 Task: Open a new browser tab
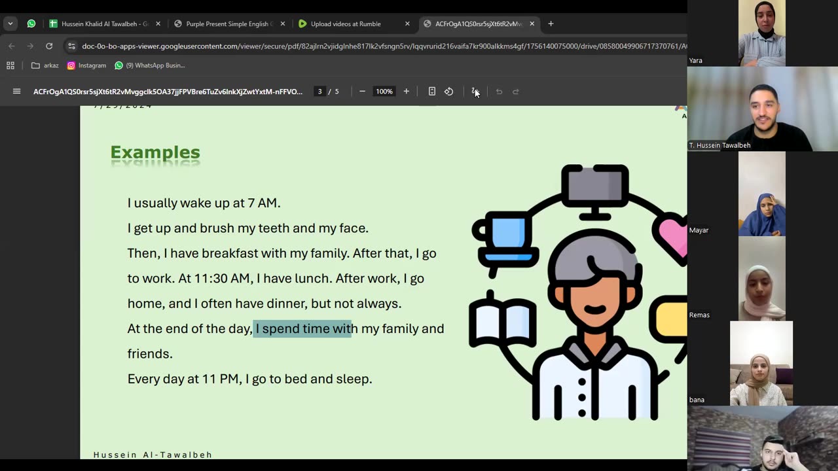[551, 24]
